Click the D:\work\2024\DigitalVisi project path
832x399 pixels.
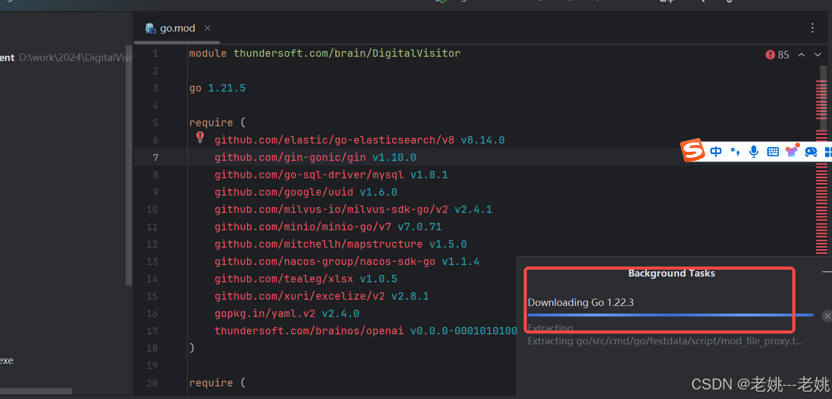(x=76, y=57)
